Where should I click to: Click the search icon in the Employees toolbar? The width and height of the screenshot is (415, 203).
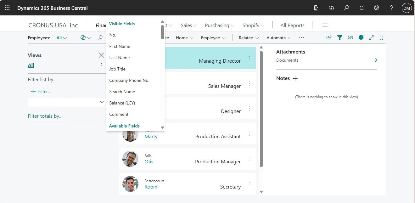point(100,38)
